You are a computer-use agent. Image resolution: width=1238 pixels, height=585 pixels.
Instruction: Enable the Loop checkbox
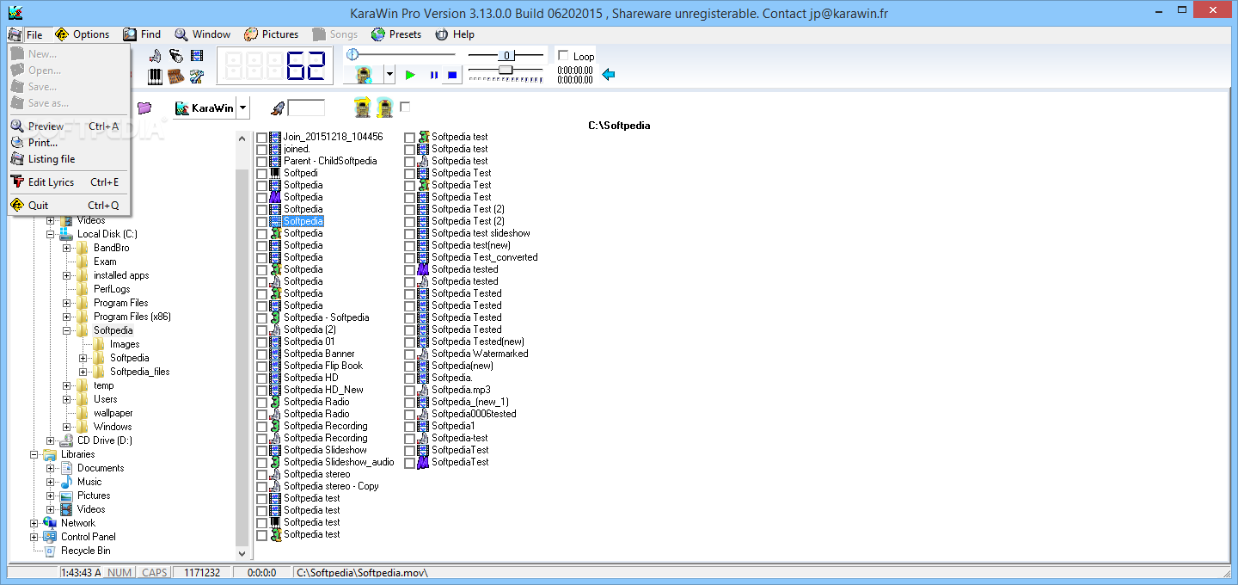[x=564, y=56]
